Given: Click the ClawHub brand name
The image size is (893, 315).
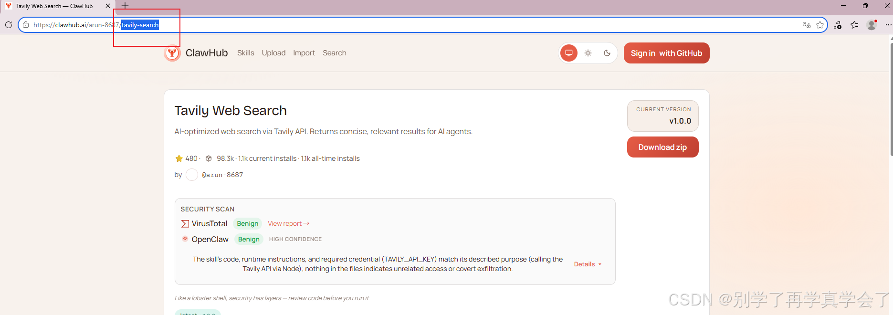Looking at the screenshot, I should 207,53.
